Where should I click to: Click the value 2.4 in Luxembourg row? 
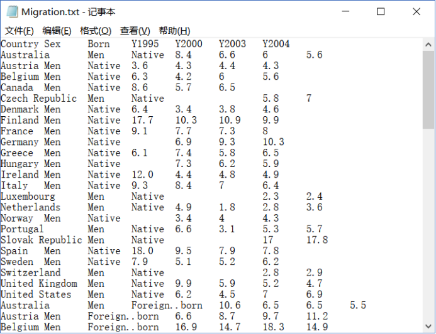point(314,197)
